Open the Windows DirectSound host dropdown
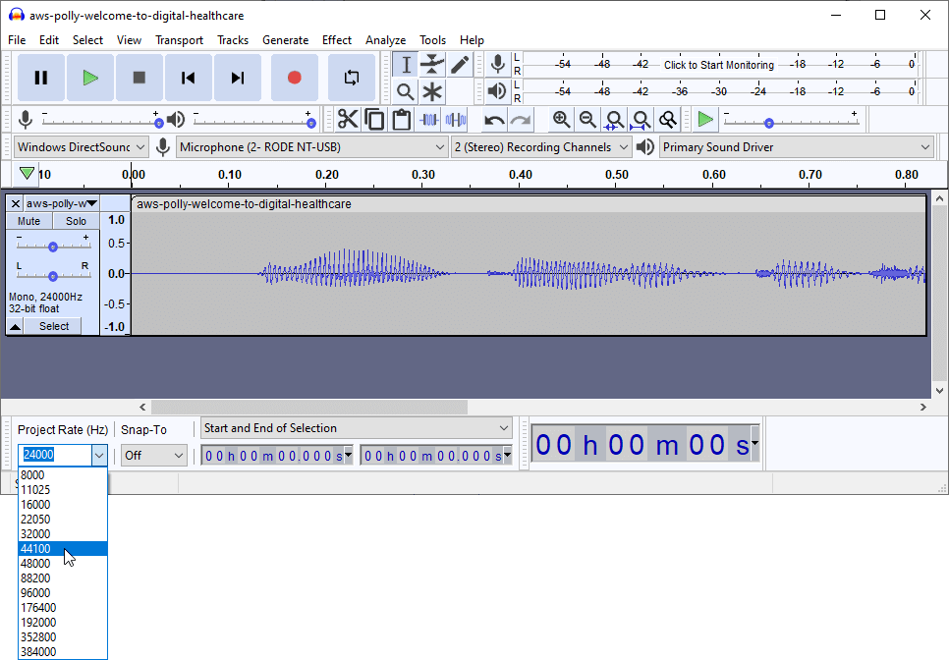949x660 pixels. [81, 147]
